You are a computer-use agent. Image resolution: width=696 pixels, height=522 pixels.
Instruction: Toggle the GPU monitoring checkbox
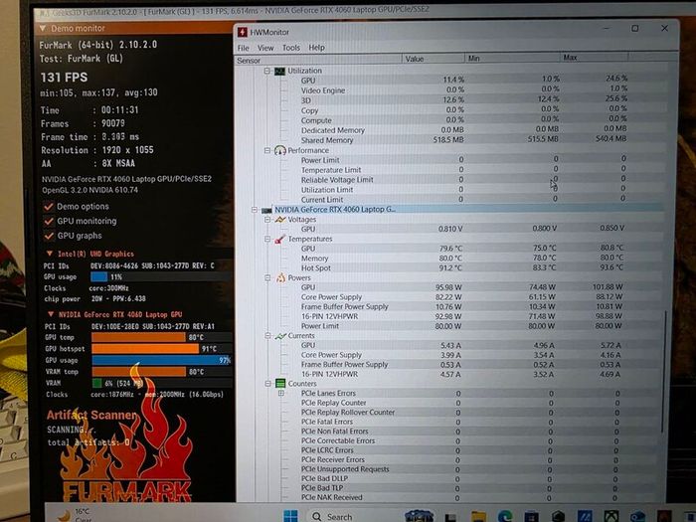[49, 221]
